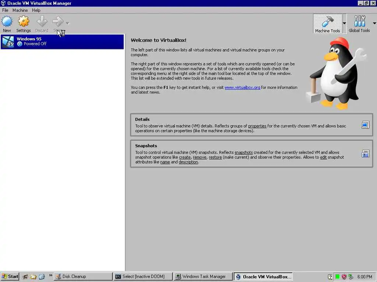Select the Windows 95 virtual machine
The image size is (377, 282).
pyautogui.click(x=62, y=42)
